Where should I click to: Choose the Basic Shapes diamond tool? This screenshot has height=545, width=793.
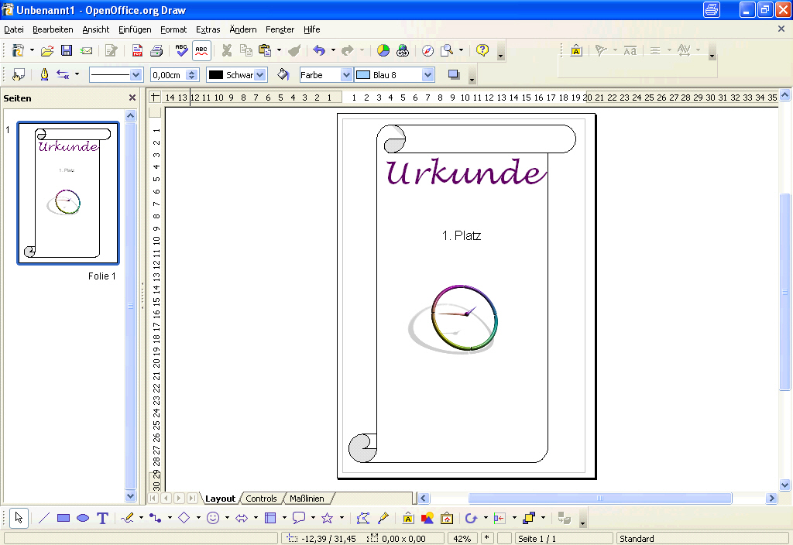tap(184, 518)
